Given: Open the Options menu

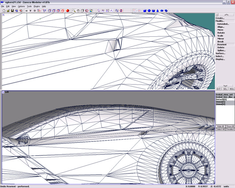Looking at the screenshot, I should tap(21, 6).
